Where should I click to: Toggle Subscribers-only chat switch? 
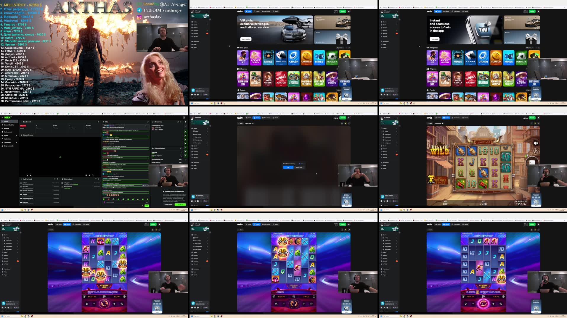pyautogui.click(x=180, y=159)
